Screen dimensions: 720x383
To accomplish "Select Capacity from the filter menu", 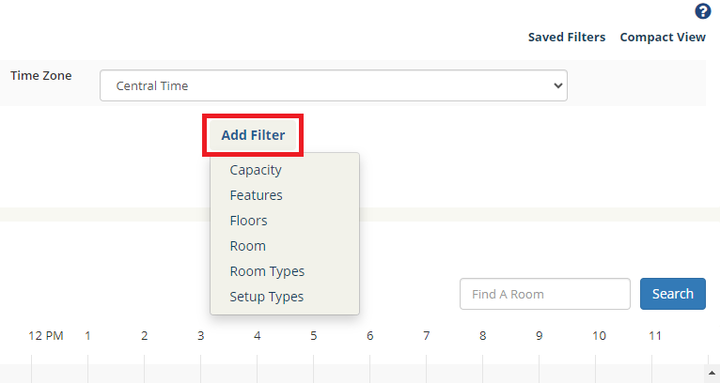I will (x=256, y=170).
